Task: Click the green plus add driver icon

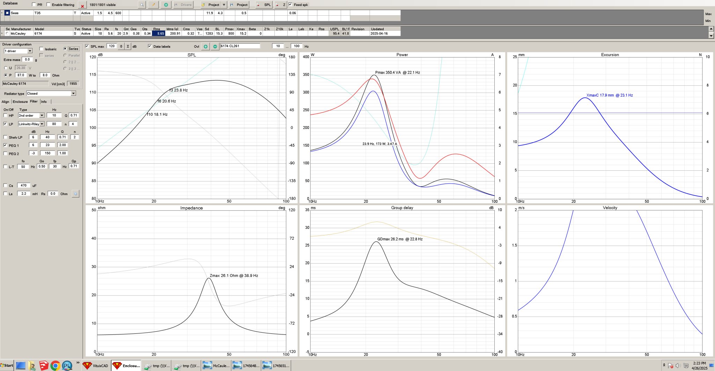Action: click(166, 5)
